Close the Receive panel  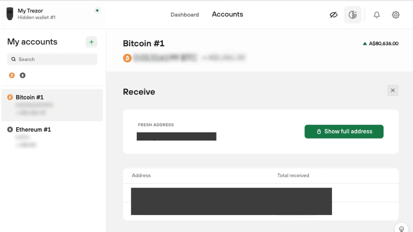[393, 91]
